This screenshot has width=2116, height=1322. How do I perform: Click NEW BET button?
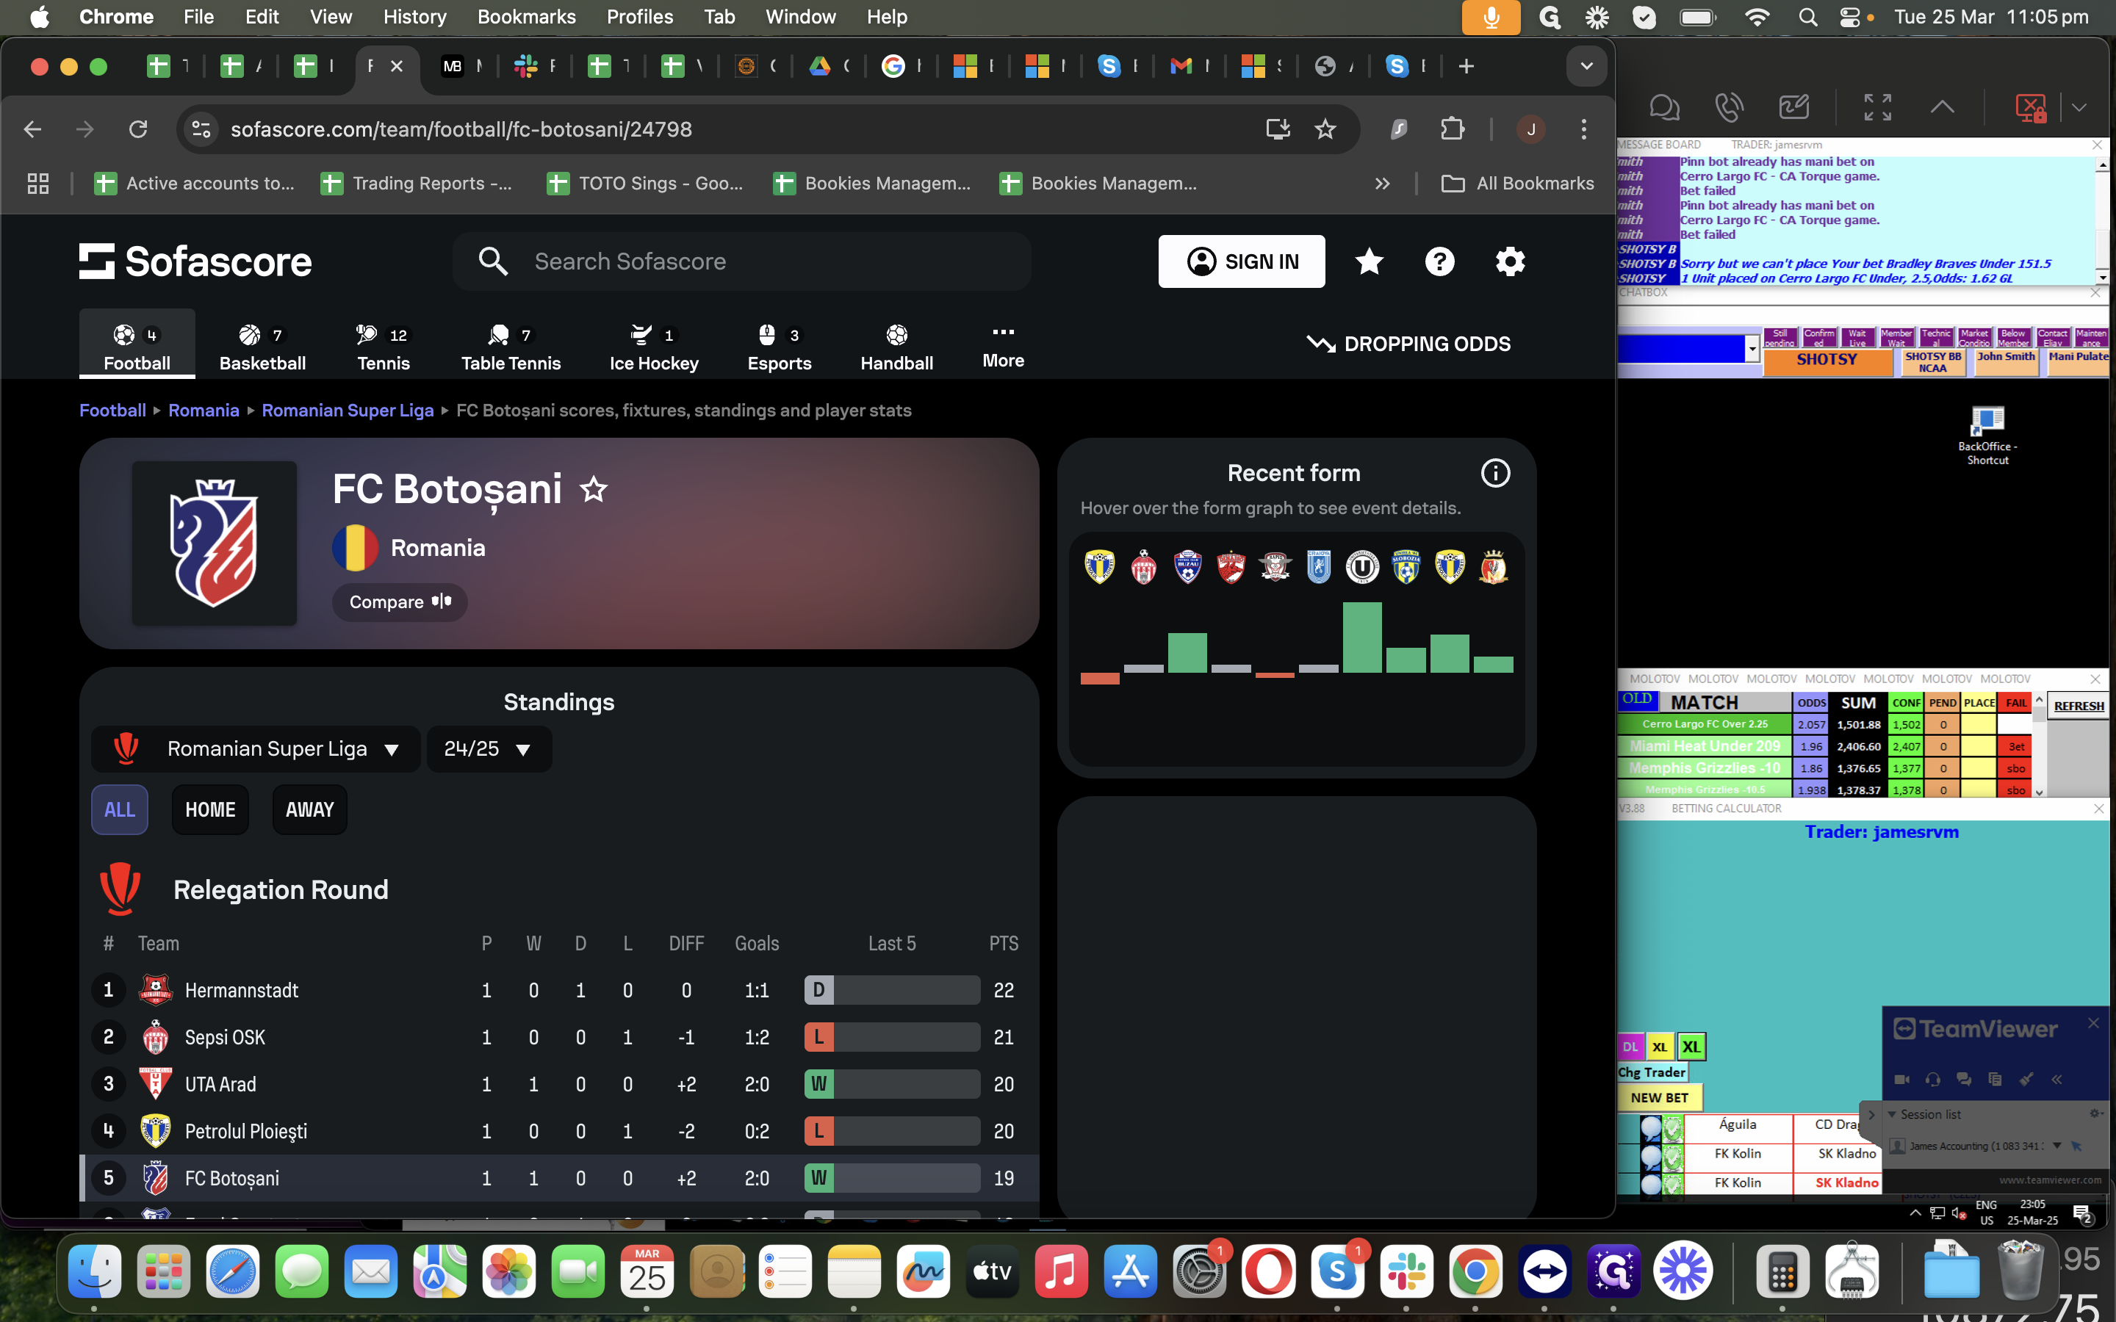(1659, 1097)
